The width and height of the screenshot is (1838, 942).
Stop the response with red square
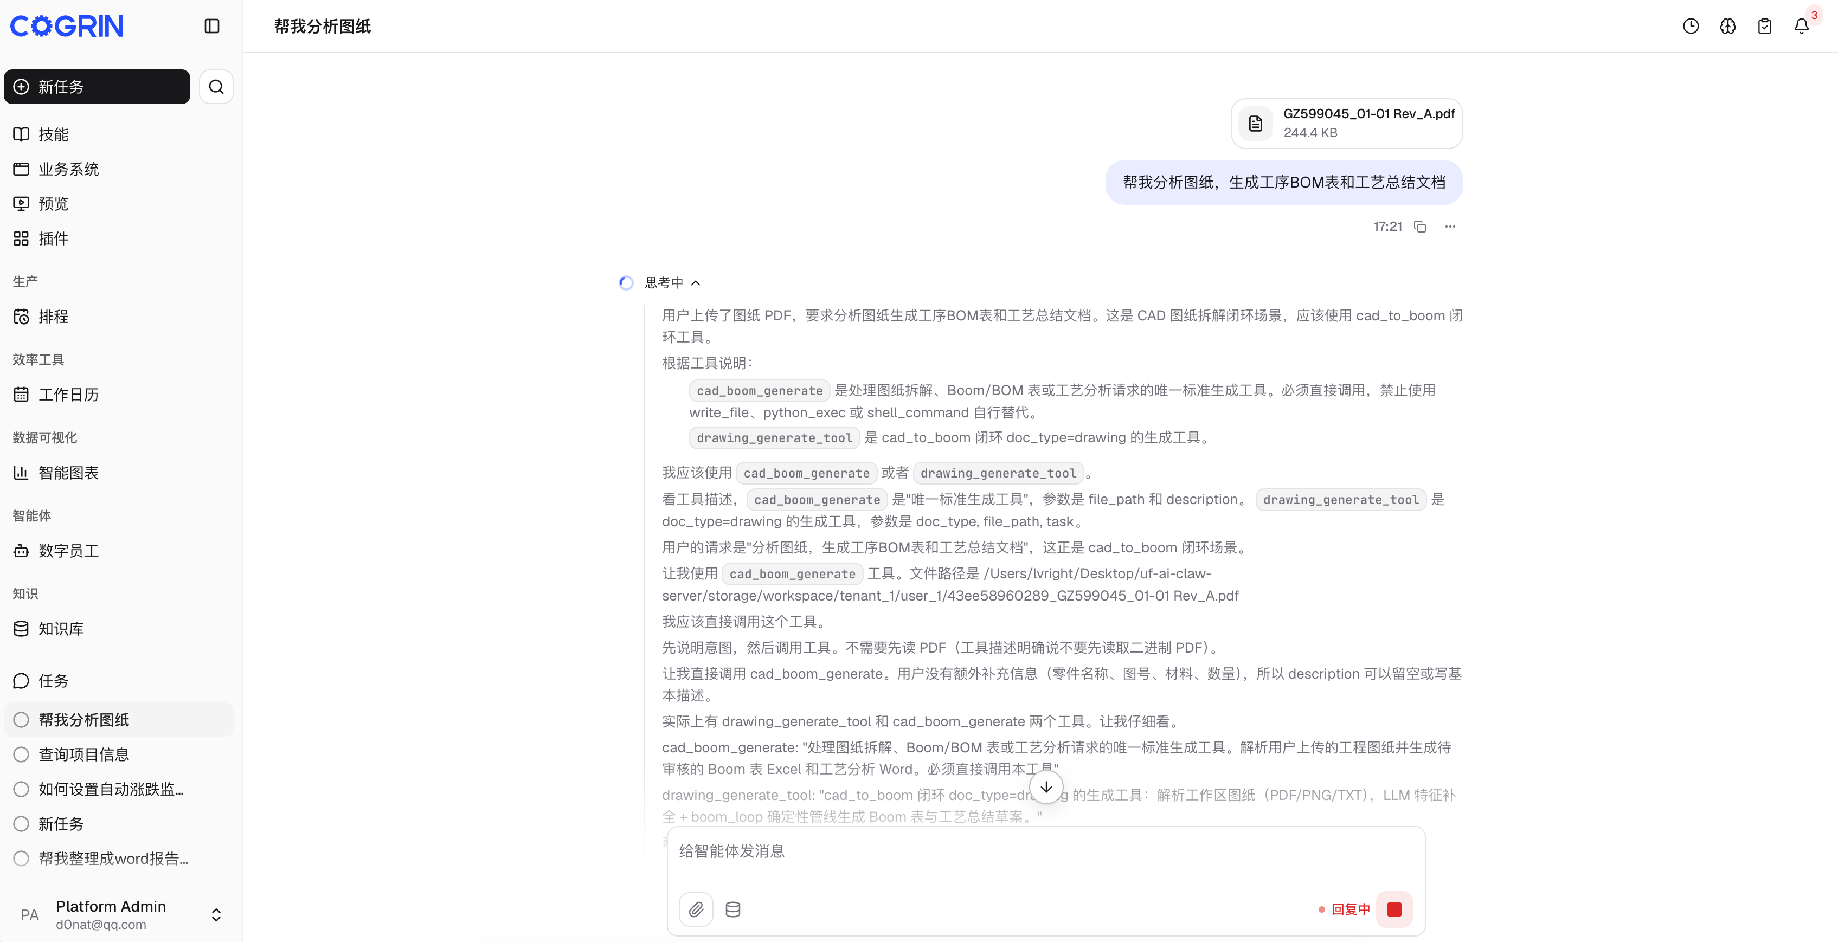pyautogui.click(x=1394, y=909)
